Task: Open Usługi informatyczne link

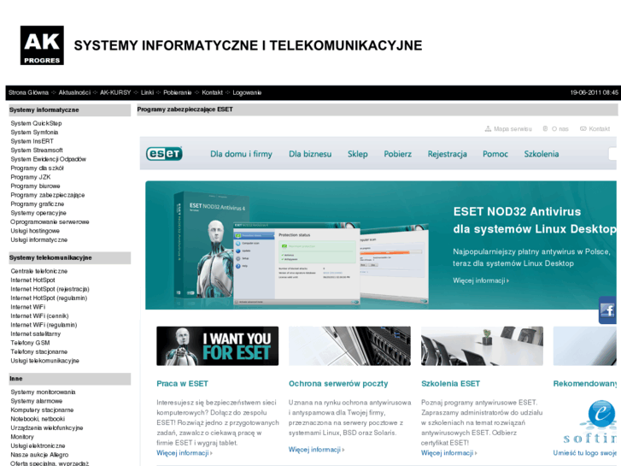Action: [x=38, y=240]
